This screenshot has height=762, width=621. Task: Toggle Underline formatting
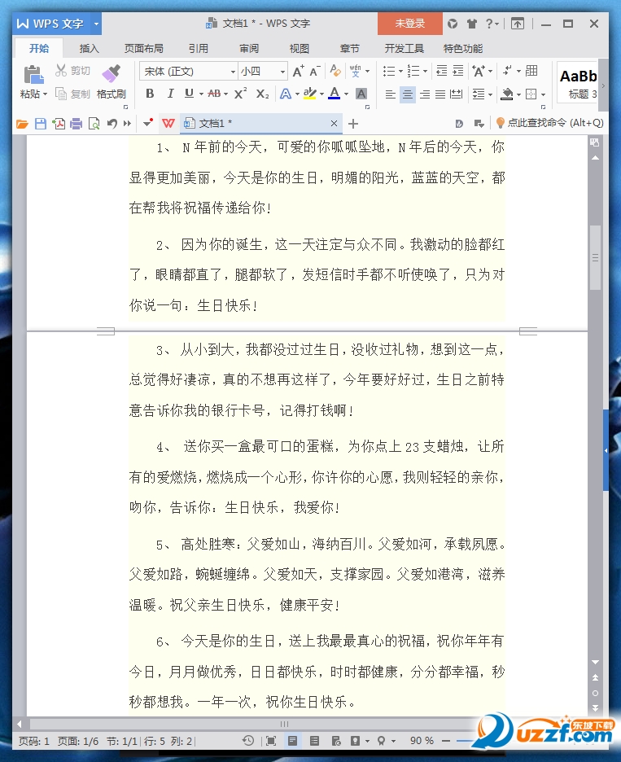point(189,94)
